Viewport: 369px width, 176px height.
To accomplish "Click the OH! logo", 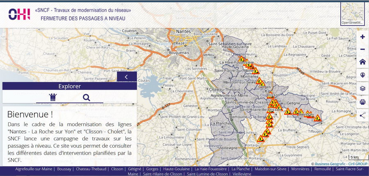I will 19,14.
